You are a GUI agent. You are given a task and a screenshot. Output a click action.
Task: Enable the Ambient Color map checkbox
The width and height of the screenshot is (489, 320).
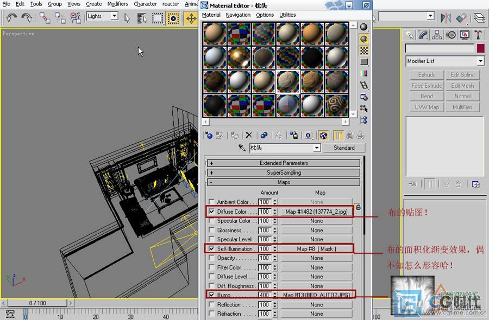[211, 202]
